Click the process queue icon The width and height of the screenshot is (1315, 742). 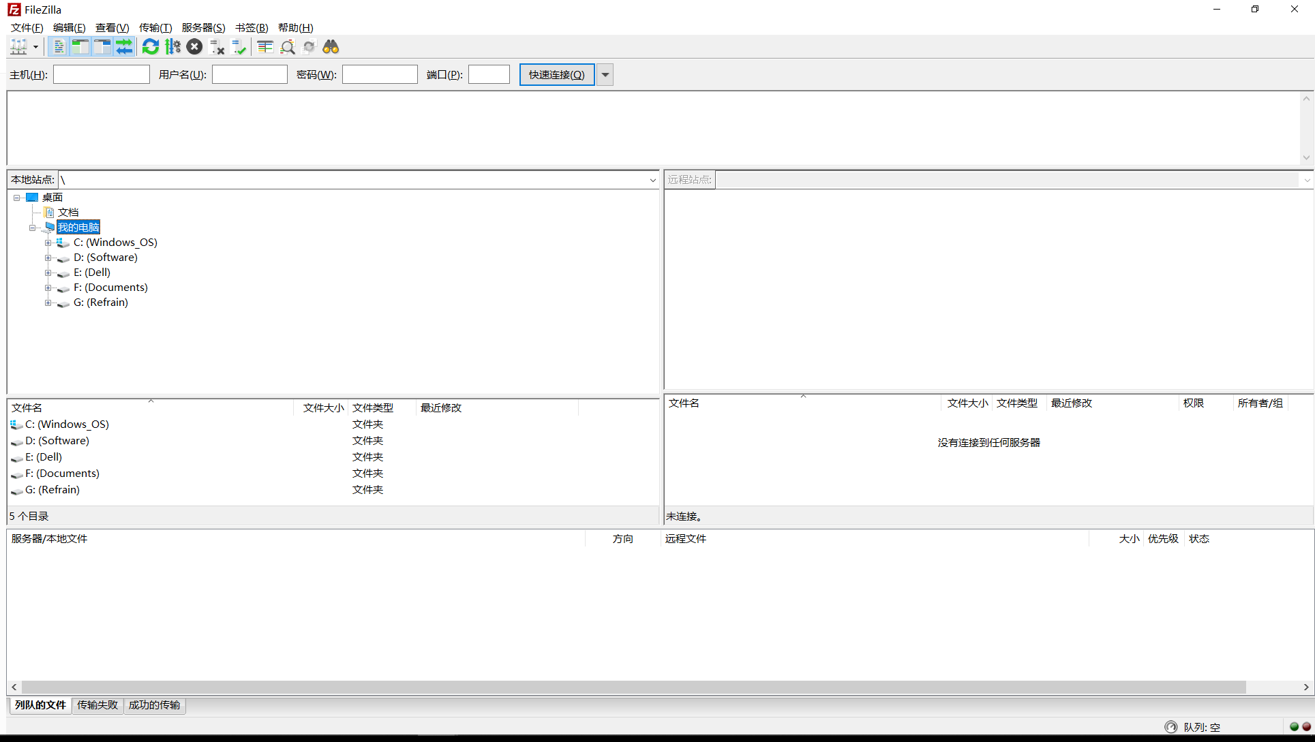pyautogui.click(x=172, y=47)
